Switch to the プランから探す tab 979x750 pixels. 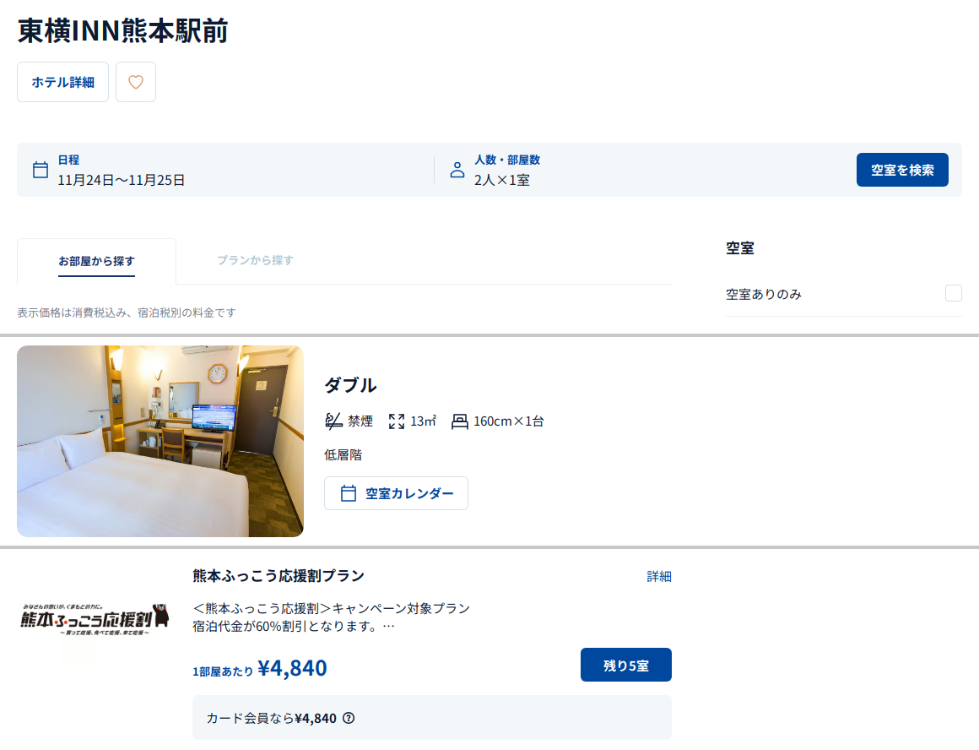pos(256,261)
